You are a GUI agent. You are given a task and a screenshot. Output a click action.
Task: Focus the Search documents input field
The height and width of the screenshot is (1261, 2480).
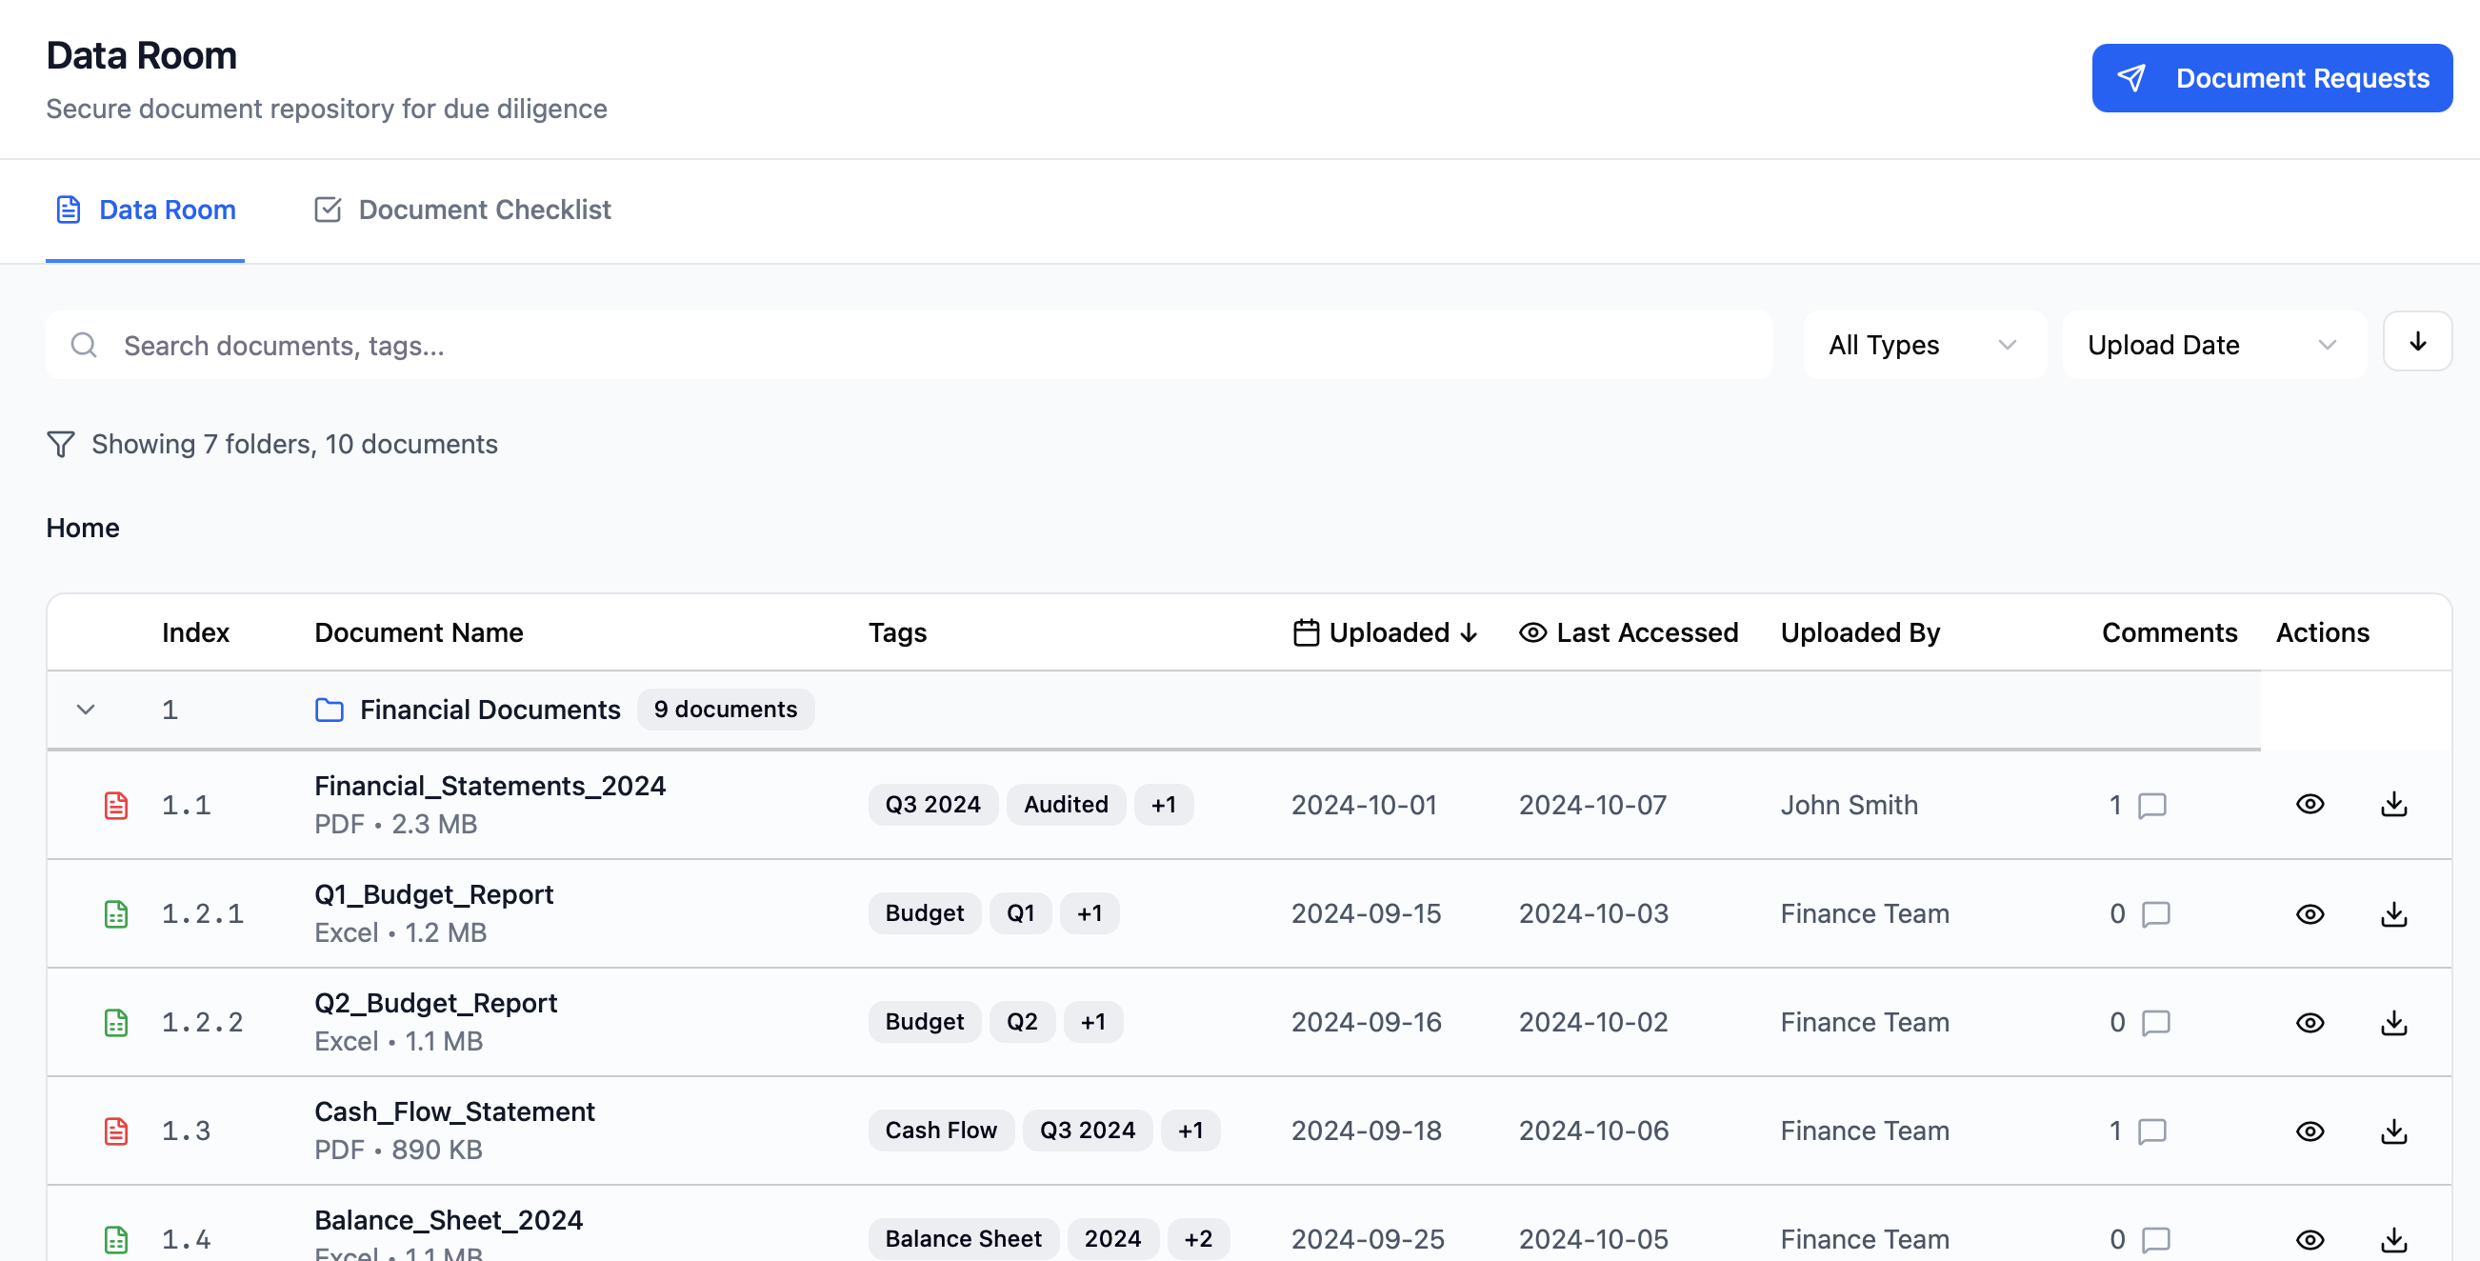click(x=924, y=346)
